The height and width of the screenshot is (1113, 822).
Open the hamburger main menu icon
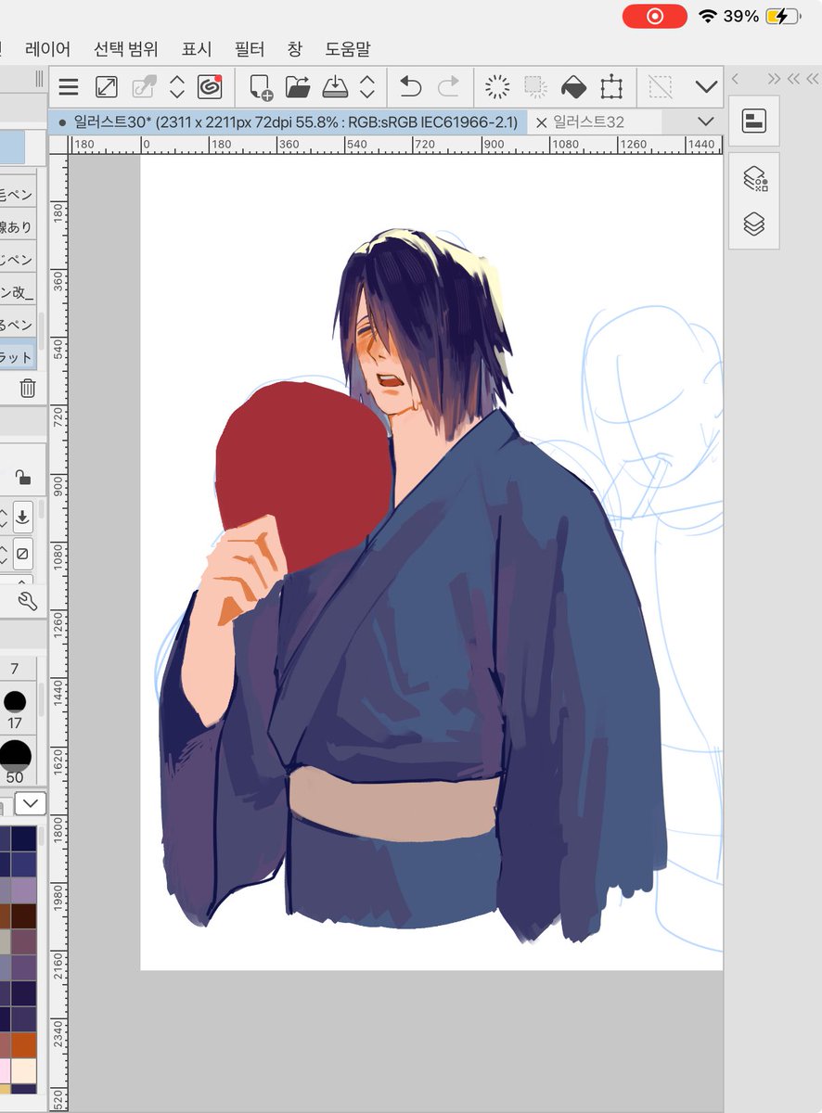(x=69, y=87)
